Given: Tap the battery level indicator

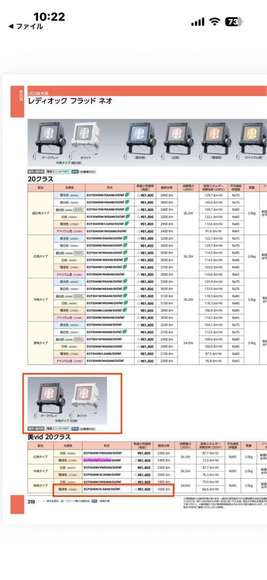Looking at the screenshot, I should [234, 22].
